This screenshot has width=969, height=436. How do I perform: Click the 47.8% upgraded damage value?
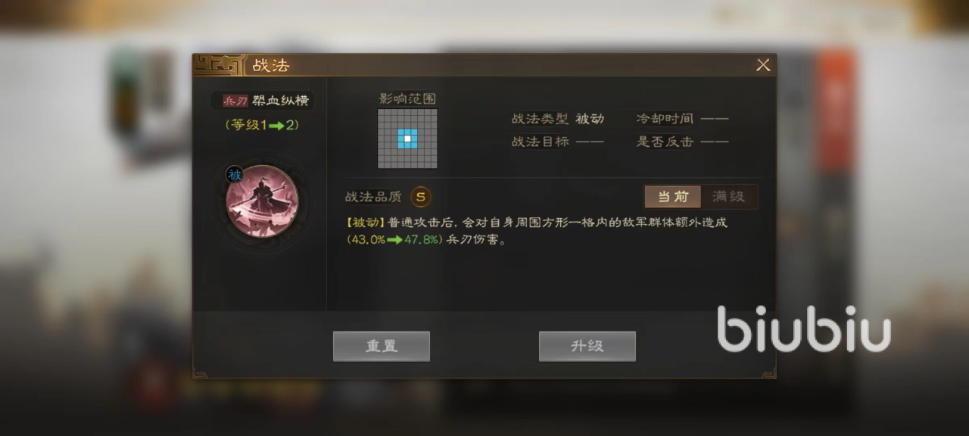pos(421,241)
